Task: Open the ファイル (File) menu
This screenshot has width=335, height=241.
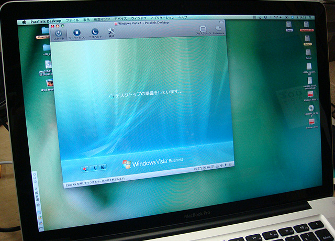Action: click(72, 20)
